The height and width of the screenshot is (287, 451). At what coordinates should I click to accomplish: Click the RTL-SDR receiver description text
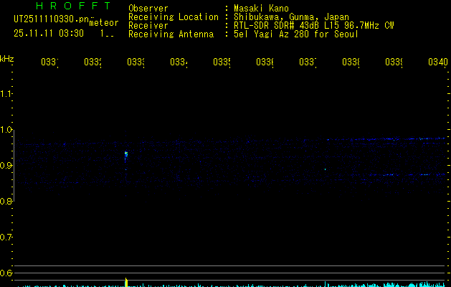point(313,26)
